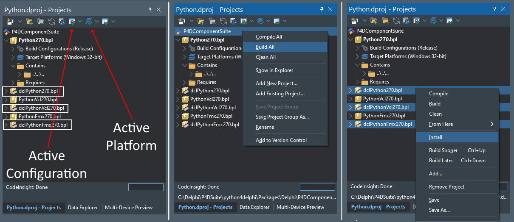Expand Target Platforms (Windows 32-bit) in left panel

click(12, 57)
